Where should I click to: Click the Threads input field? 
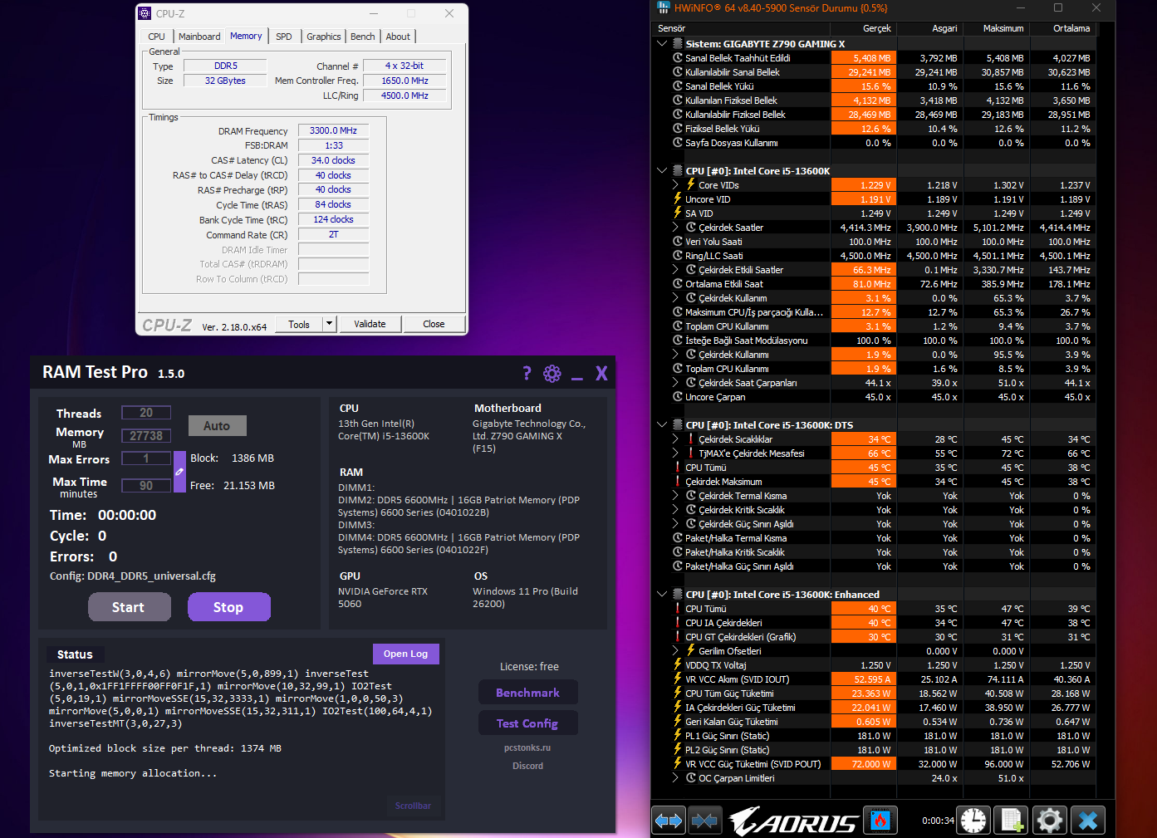pos(146,413)
